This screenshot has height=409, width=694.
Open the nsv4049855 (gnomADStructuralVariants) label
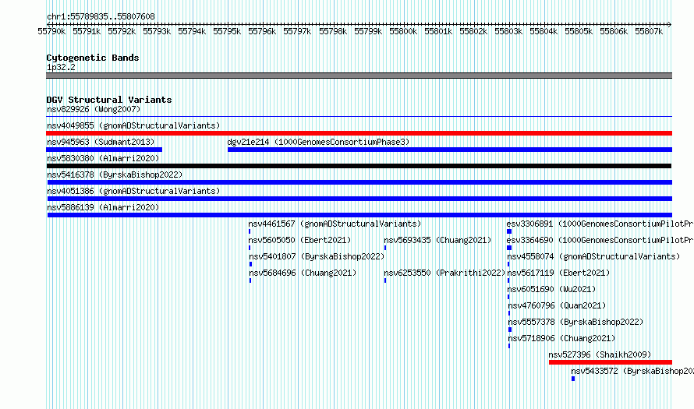click(x=133, y=125)
